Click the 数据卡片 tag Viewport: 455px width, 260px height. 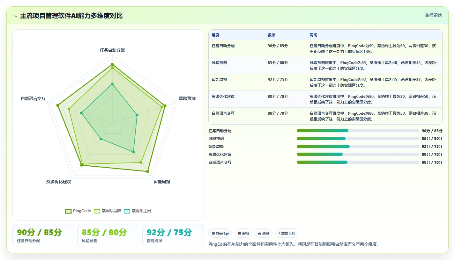point(287,233)
